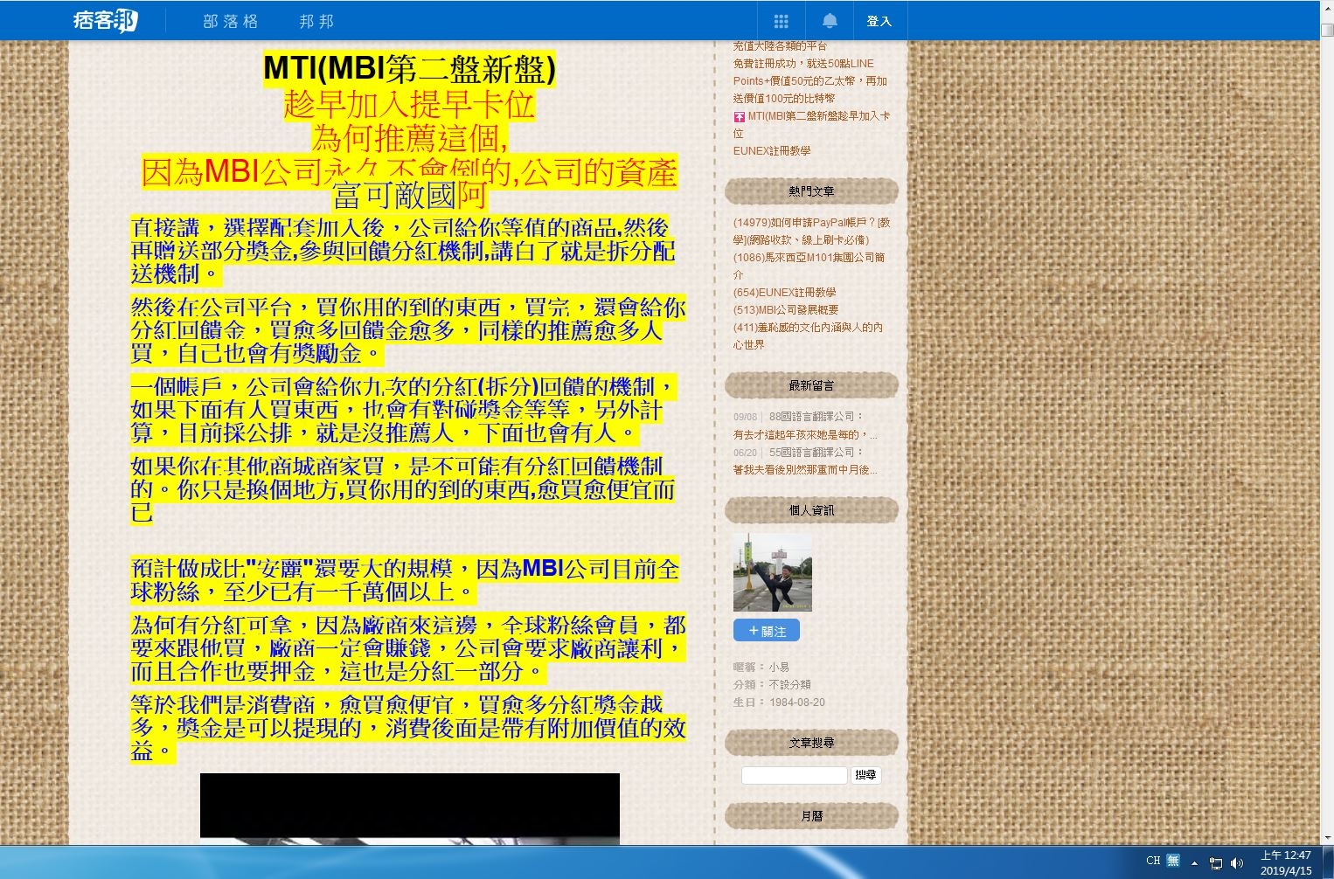The width and height of the screenshot is (1334, 879).
Task: Show hidden tray icons with the up arrow
Action: click(x=1194, y=863)
